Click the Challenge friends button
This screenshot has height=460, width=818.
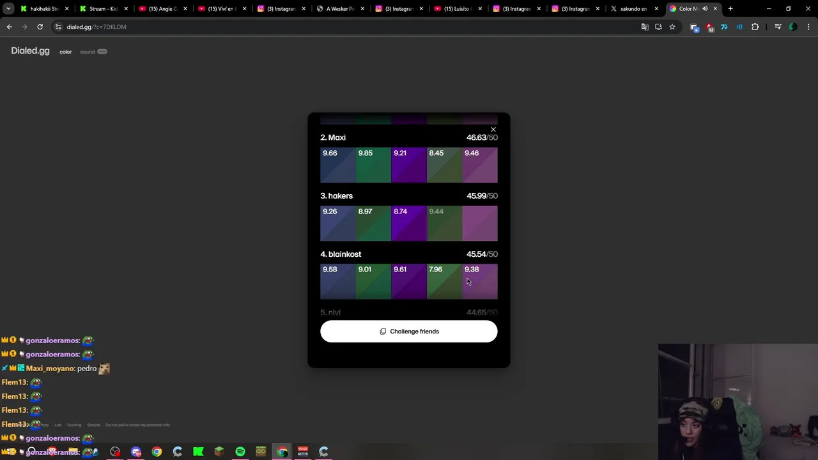409,332
